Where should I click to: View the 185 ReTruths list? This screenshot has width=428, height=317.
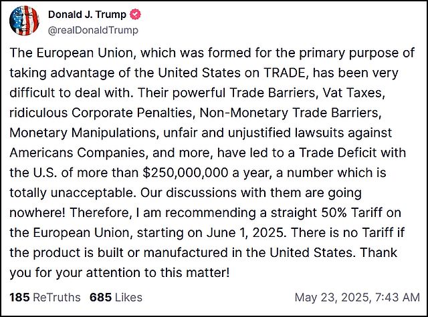tap(45, 297)
